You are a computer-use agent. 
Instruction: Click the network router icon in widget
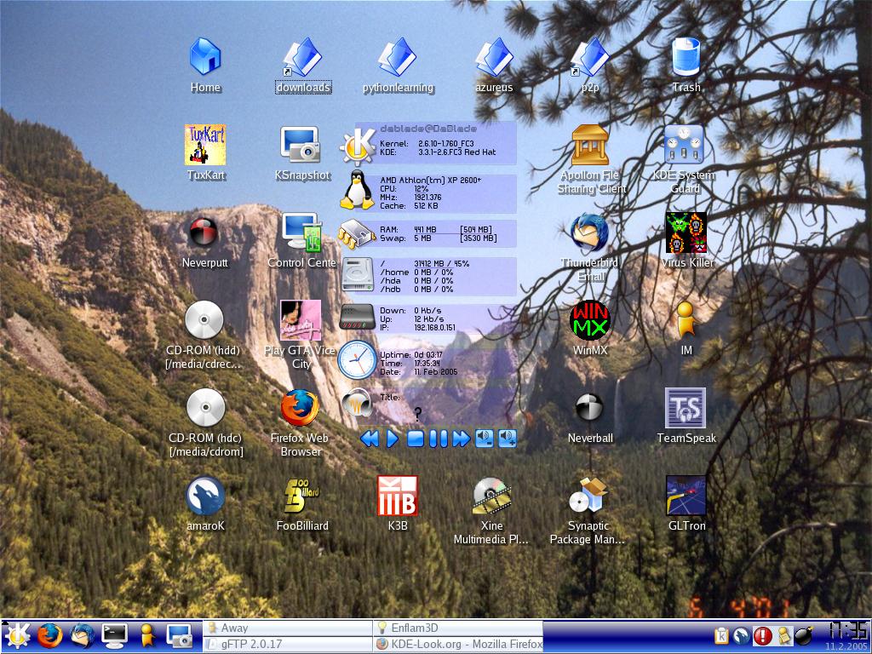(358, 318)
